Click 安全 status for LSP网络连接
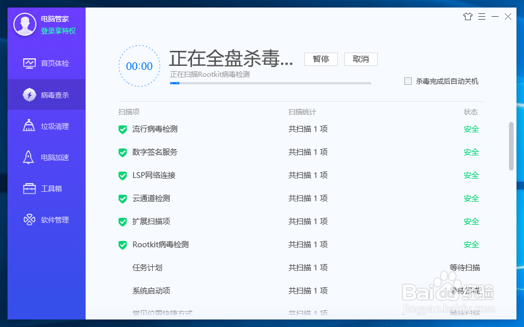Image resolution: width=524 pixels, height=327 pixels. 471,175
